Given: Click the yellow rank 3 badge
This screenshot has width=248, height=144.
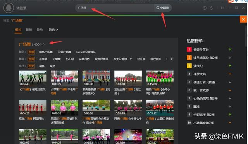Looking at the screenshot, I should [189, 66].
